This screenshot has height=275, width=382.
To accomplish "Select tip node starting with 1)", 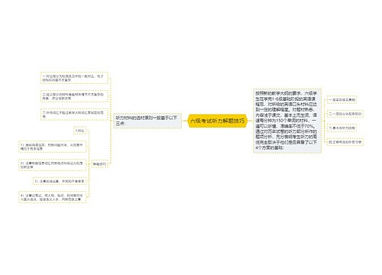I will coord(52,147).
